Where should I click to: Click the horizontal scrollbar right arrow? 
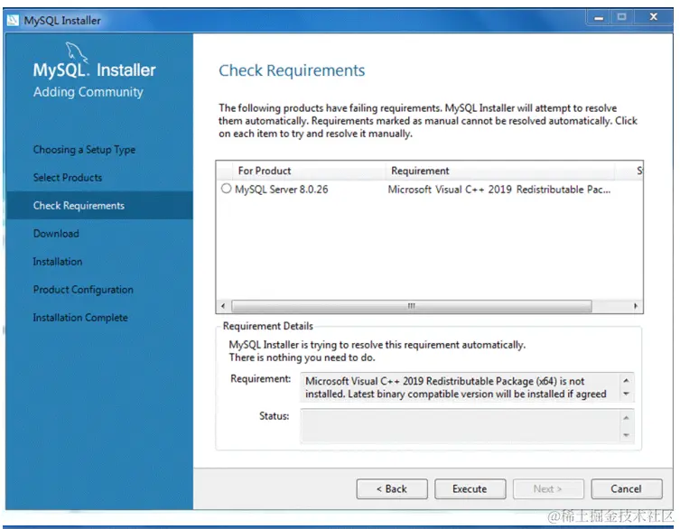pyautogui.click(x=636, y=306)
